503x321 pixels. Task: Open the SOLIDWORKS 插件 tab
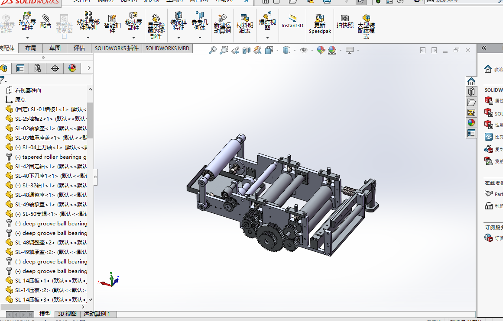tap(117, 48)
